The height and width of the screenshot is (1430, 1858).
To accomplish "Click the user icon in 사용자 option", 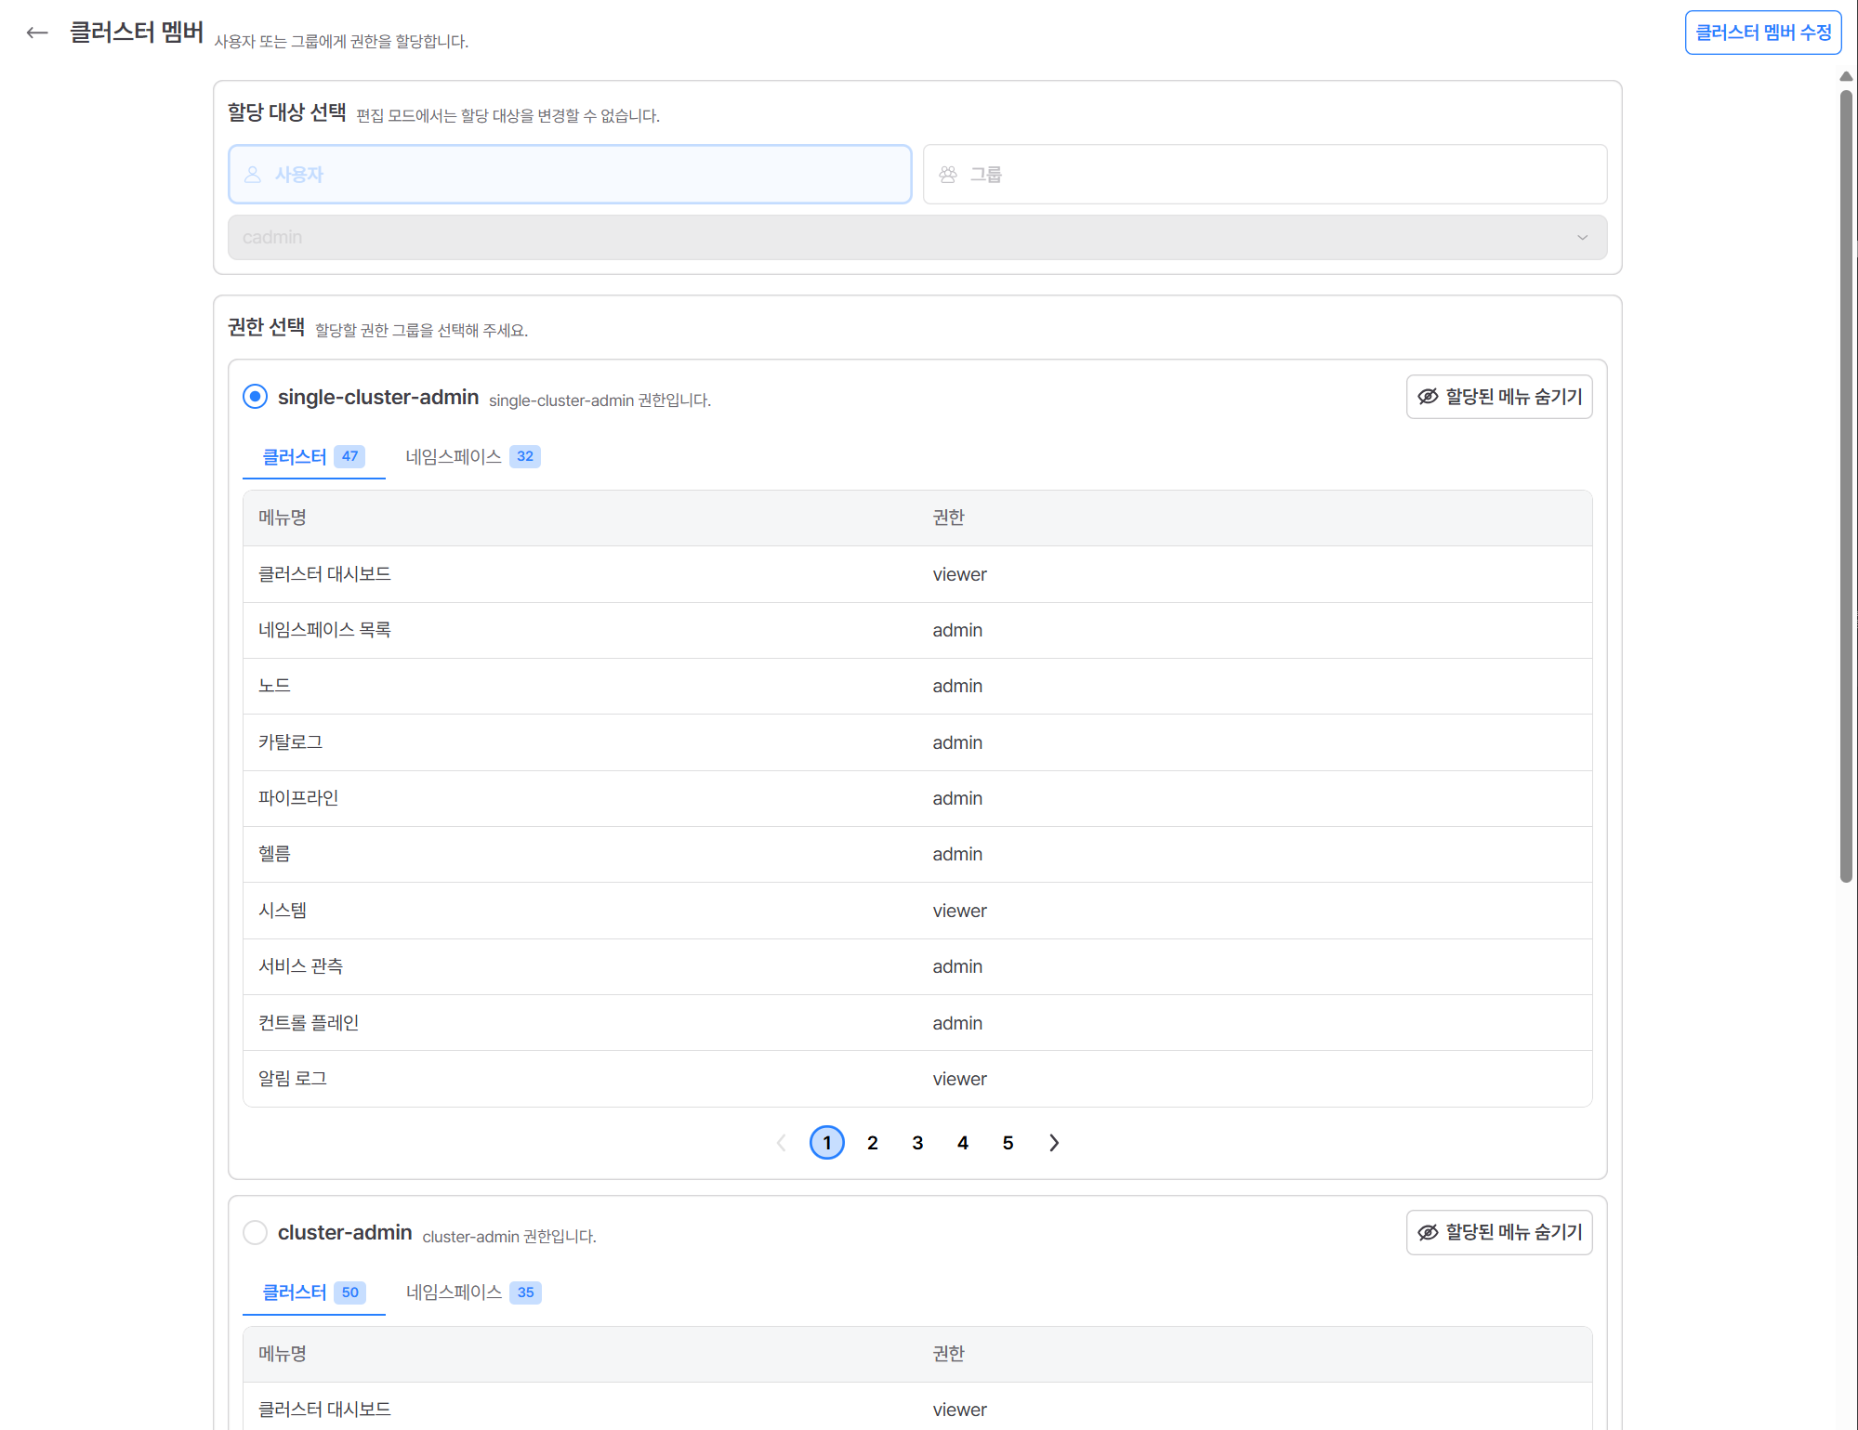I will tap(252, 175).
